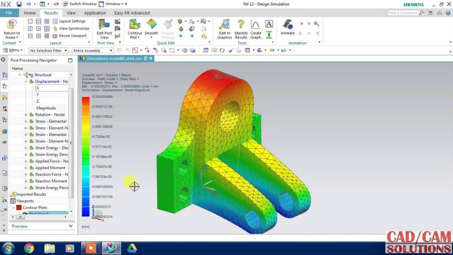Expand the Preview panel chevron
The image size is (453, 255).
pyautogui.click(x=71, y=226)
